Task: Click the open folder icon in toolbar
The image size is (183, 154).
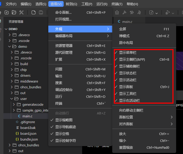Action: [14, 12]
